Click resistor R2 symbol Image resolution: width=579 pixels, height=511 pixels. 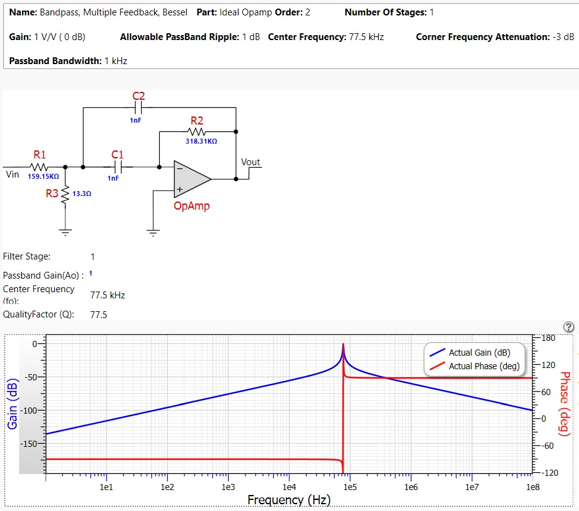point(197,131)
